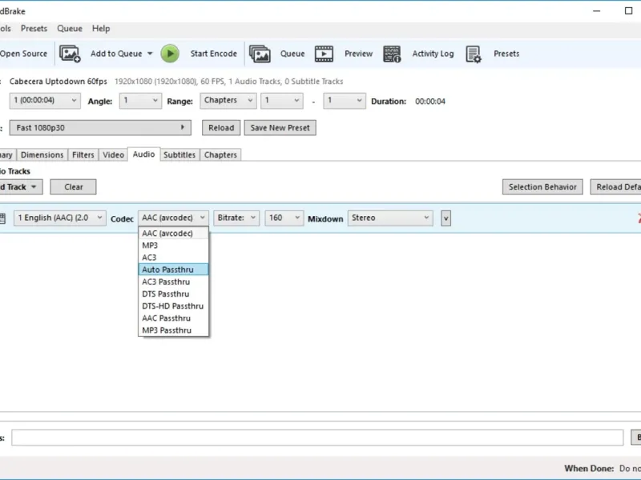The height and width of the screenshot is (480, 641).
Task: Click the Add to Queue picture icon
Action: pos(70,54)
